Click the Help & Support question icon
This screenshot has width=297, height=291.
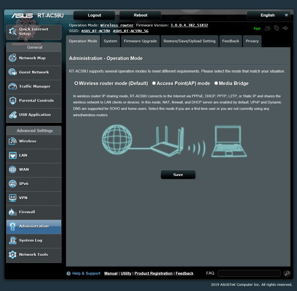[68, 273]
